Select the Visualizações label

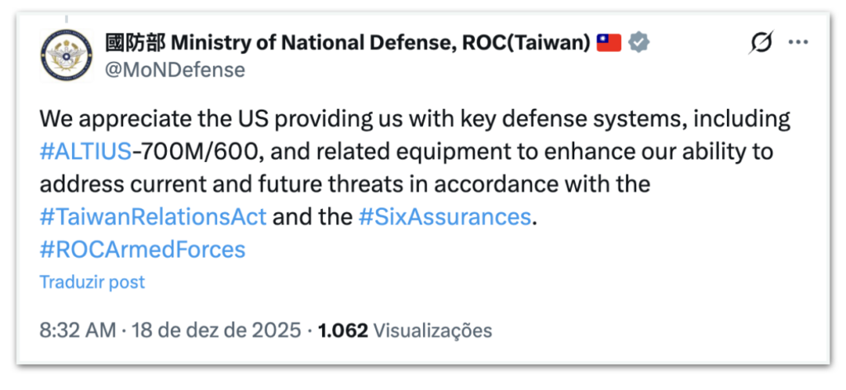432,331
